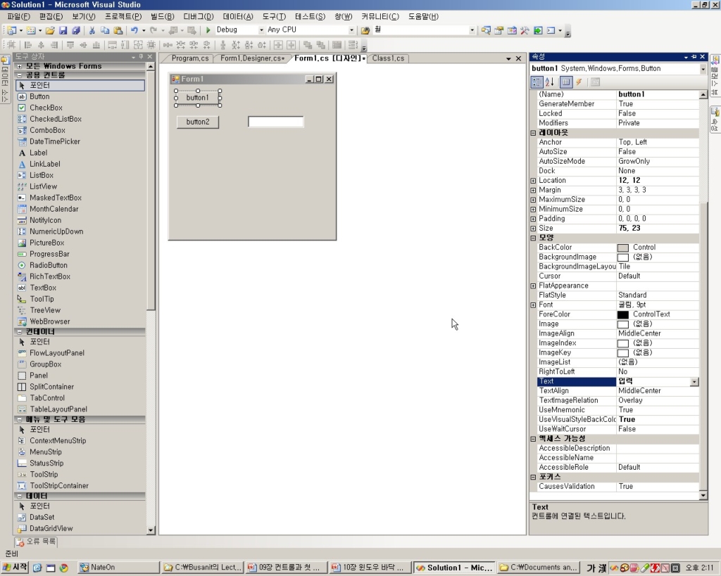Screen dimensions: 721x576
Task: Show the Properties list button
Action: click(x=566, y=82)
